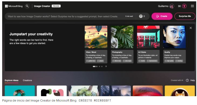Go to the third carousel page dot

point(102,66)
